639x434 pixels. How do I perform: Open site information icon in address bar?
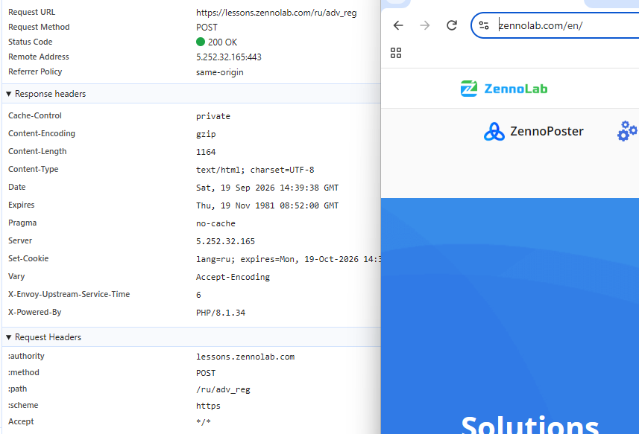[x=484, y=25]
